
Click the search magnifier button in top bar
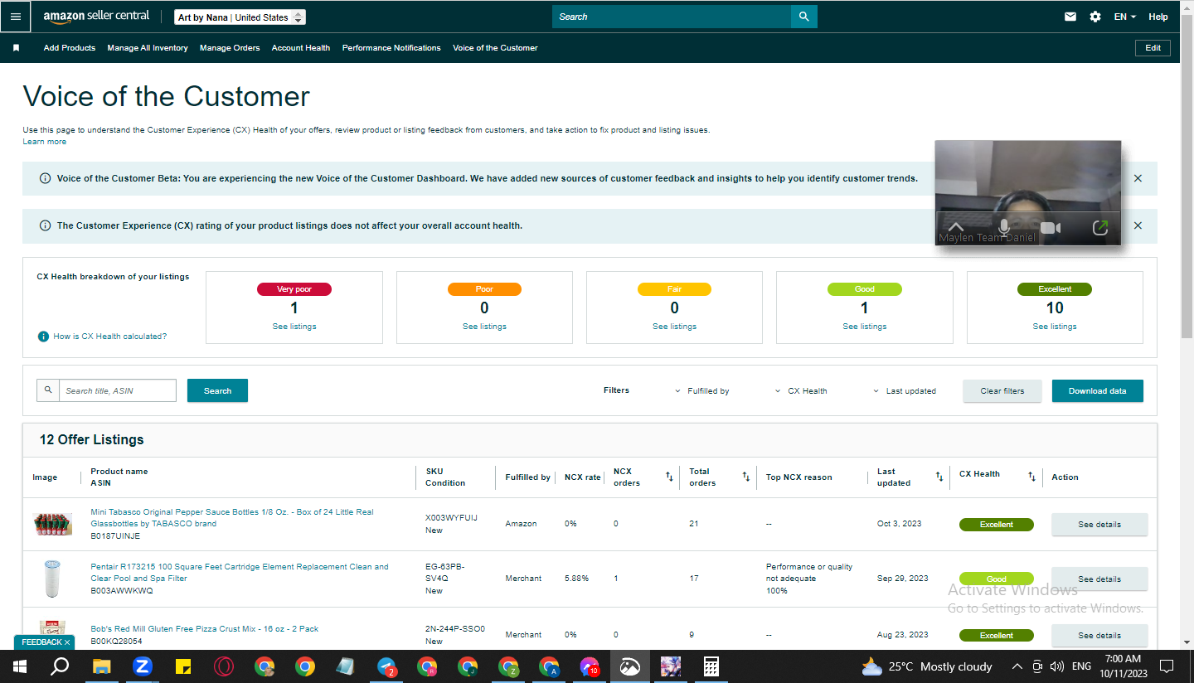(803, 17)
